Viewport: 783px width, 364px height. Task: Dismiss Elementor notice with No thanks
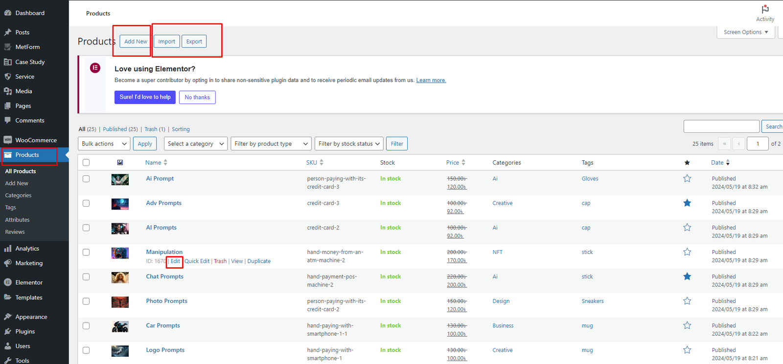pyautogui.click(x=197, y=97)
